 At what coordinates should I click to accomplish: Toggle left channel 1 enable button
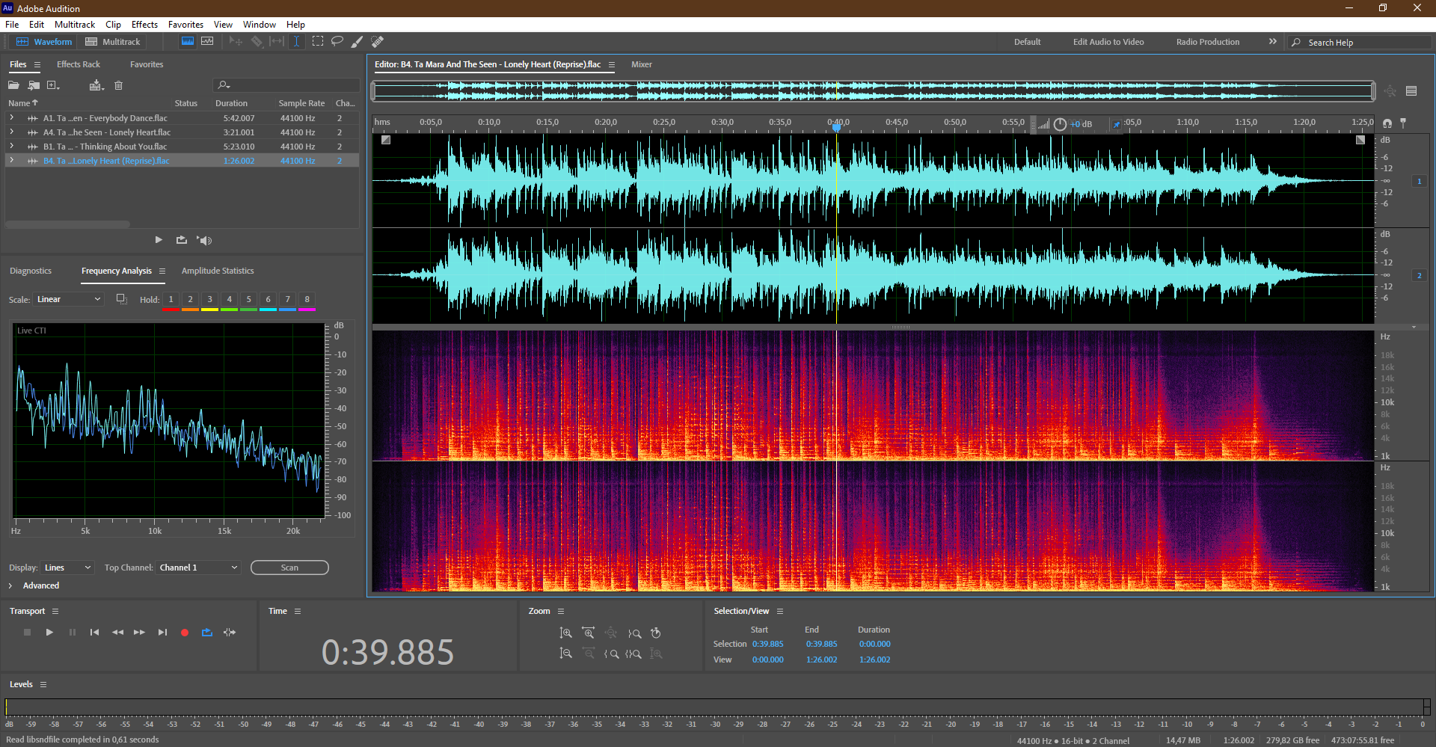click(1419, 181)
